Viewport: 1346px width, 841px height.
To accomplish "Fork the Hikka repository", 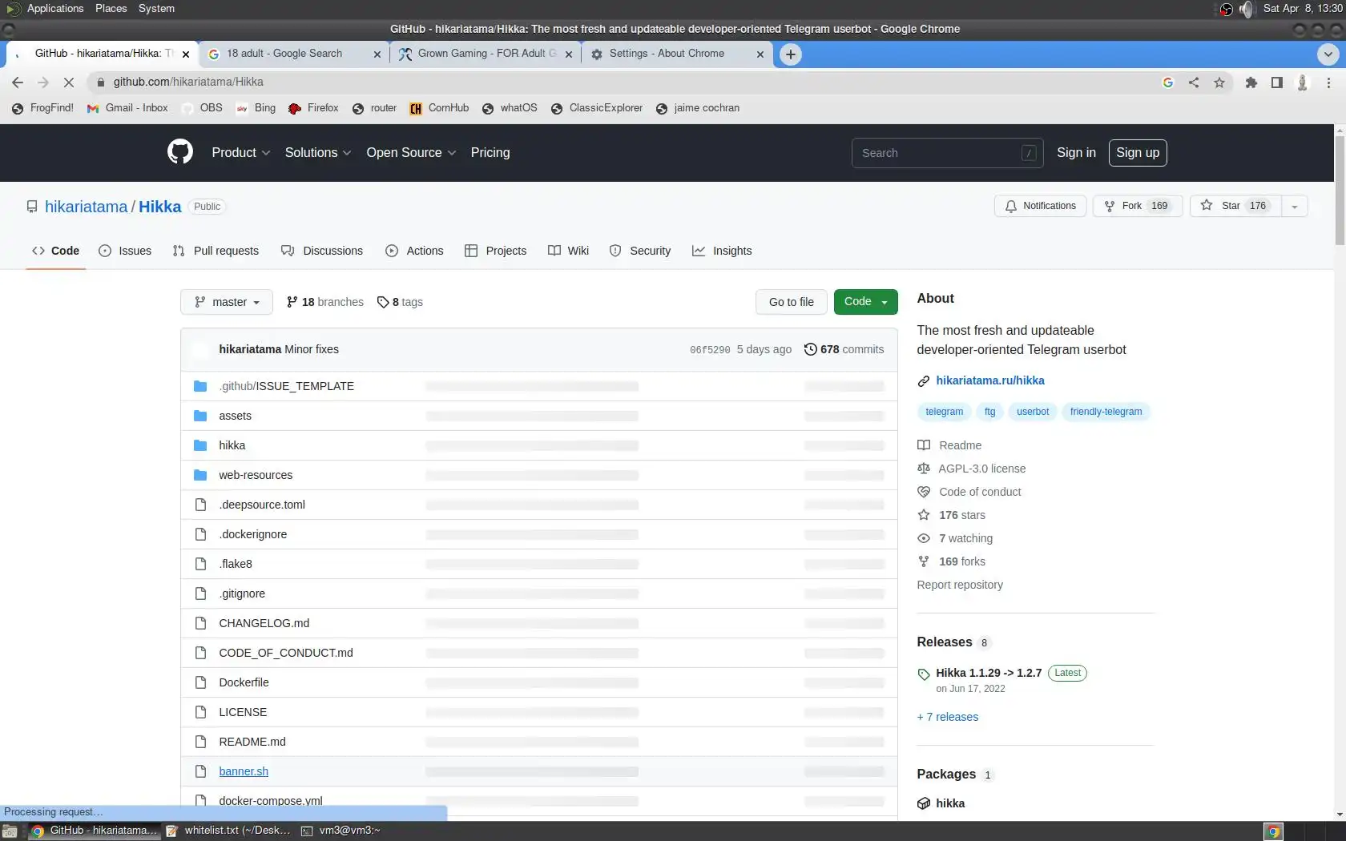I will (1138, 206).
